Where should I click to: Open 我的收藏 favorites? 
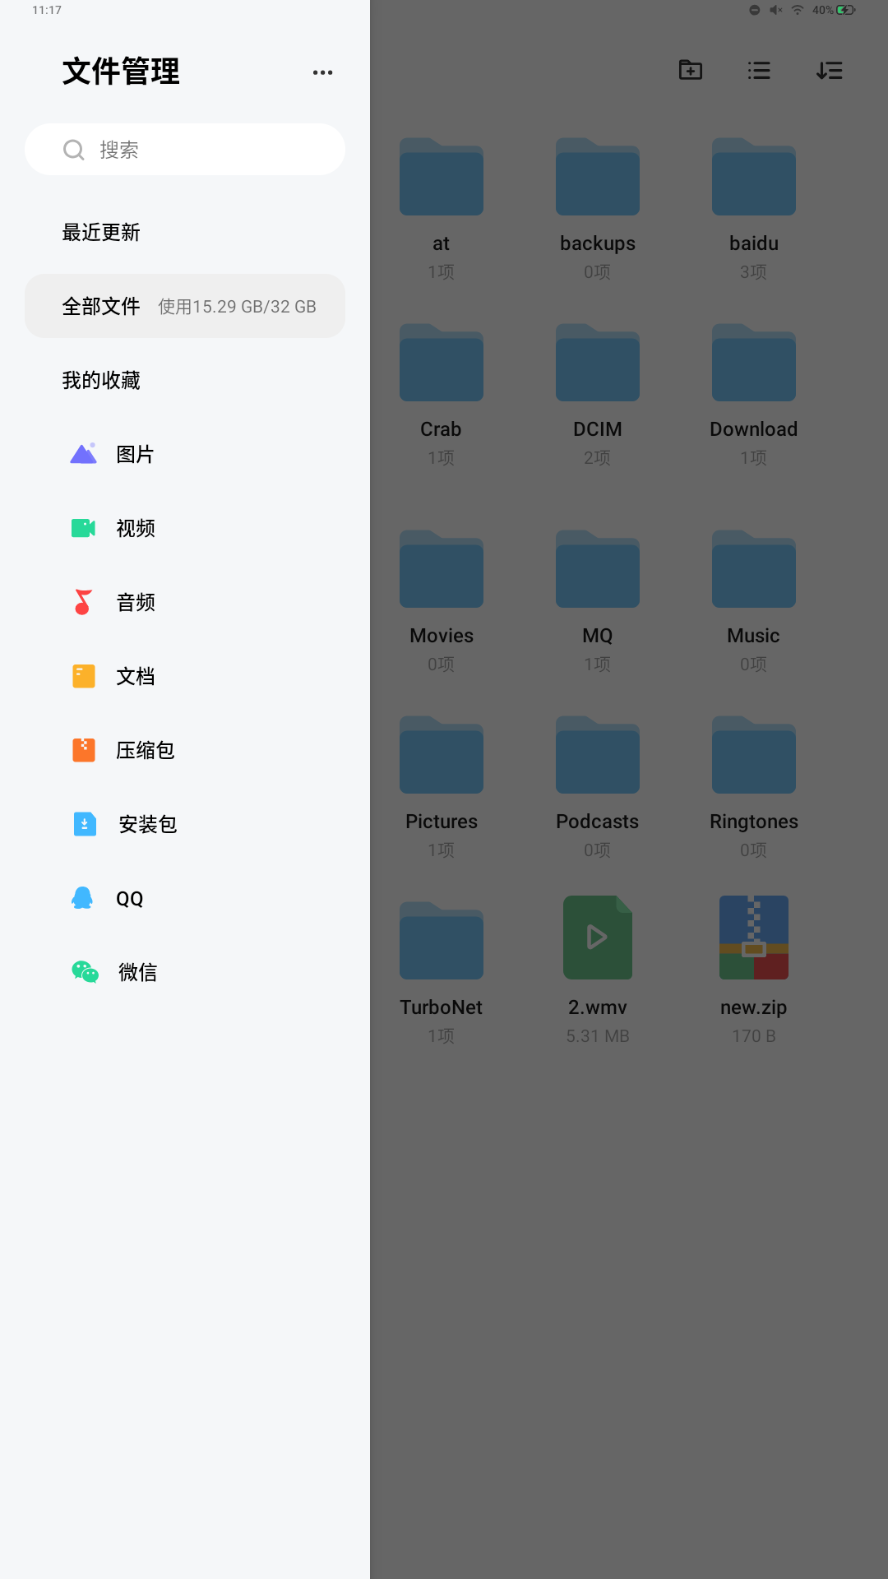click(x=101, y=380)
